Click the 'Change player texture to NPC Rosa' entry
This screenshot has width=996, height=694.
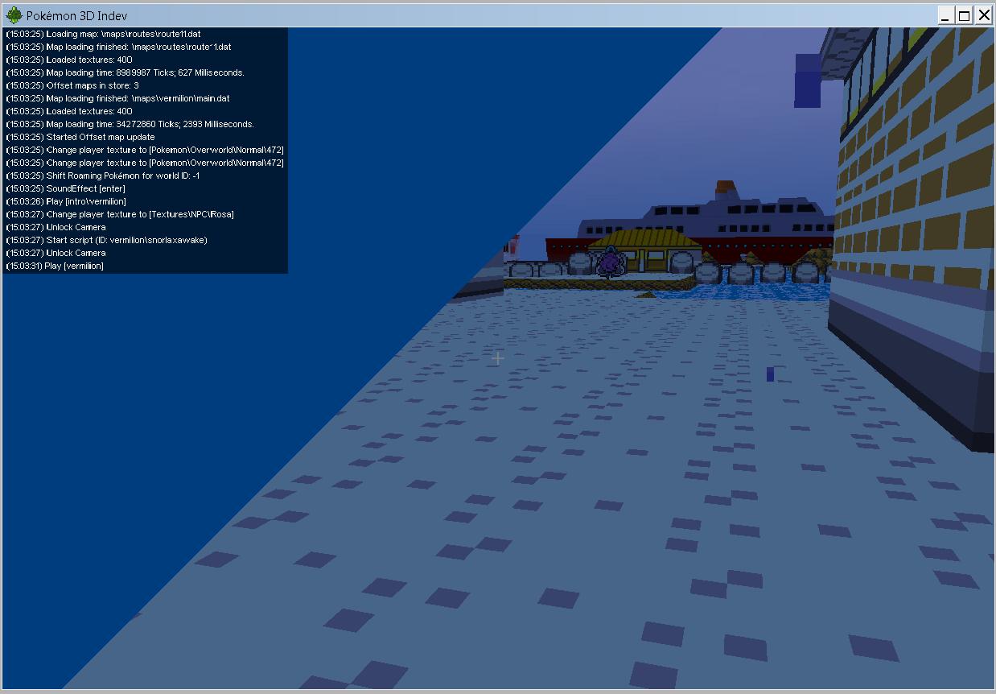click(121, 214)
